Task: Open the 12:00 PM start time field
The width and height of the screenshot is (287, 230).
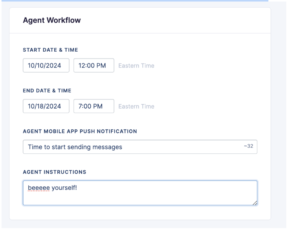Action: pyautogui.click(x=94, y=65)
